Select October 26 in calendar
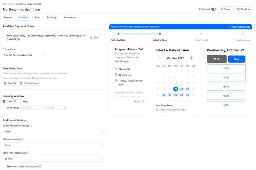 pyautogui.click(x=164, y=95)
